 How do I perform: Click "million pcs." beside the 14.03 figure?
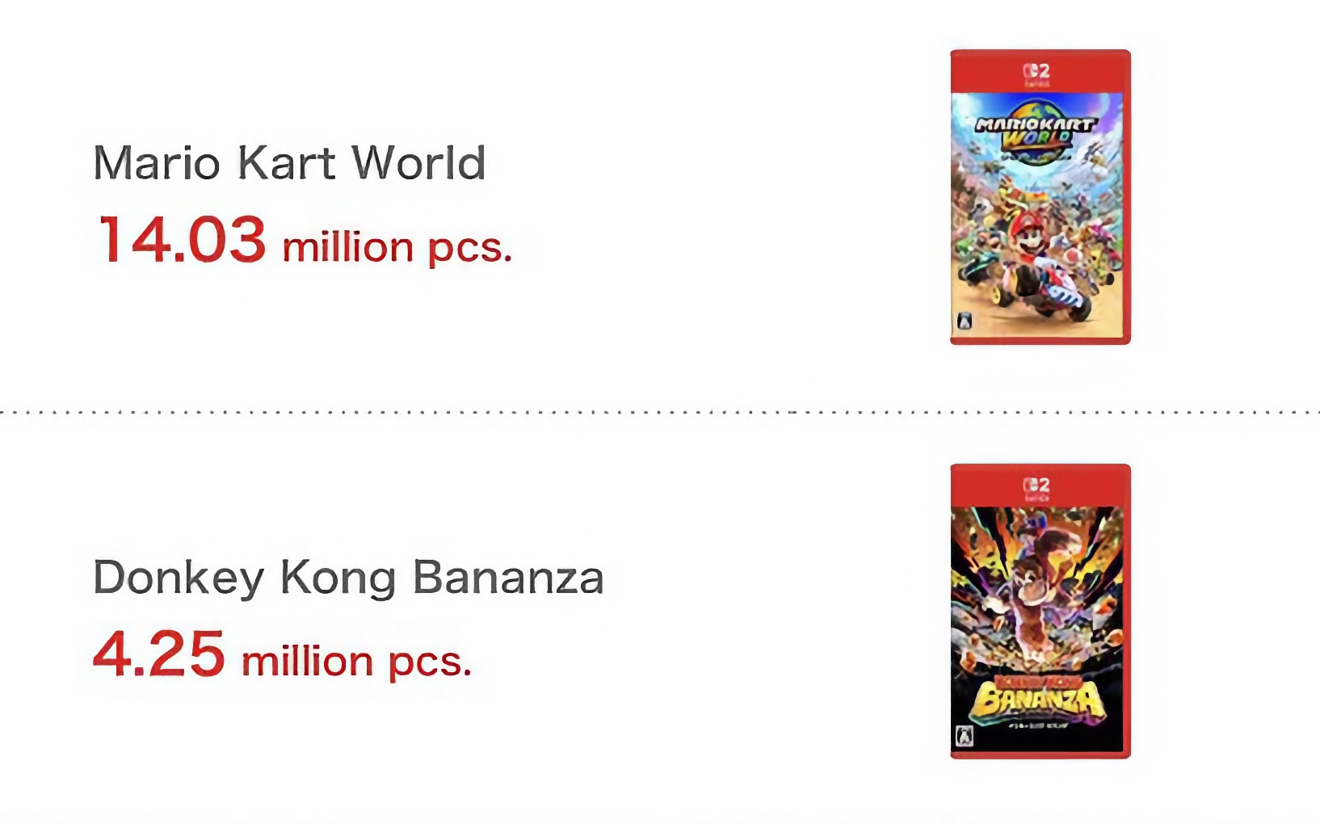397,247
